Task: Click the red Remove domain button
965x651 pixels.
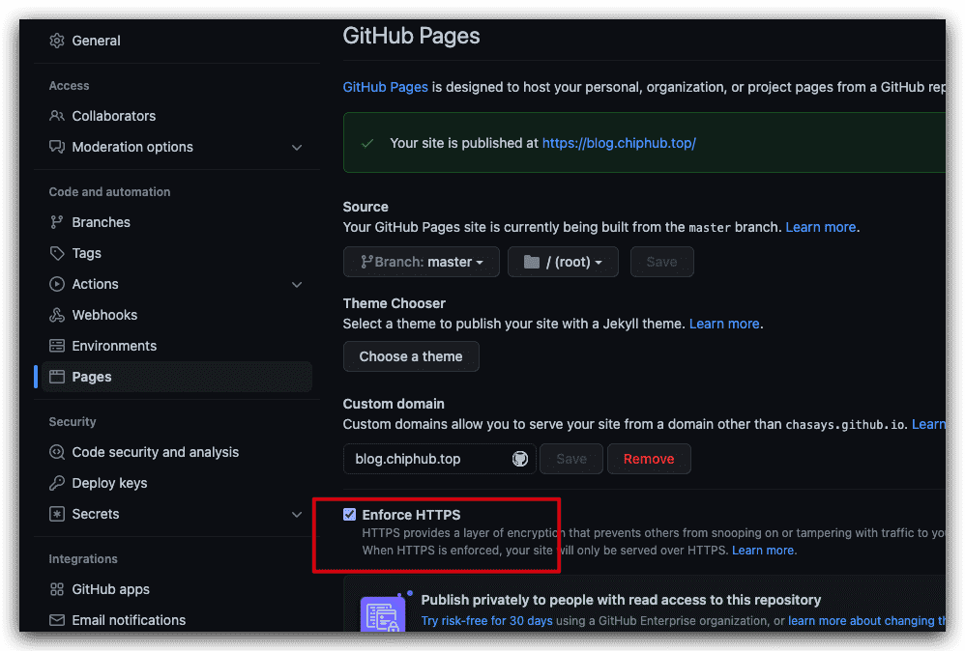Action: coord(649,459)
